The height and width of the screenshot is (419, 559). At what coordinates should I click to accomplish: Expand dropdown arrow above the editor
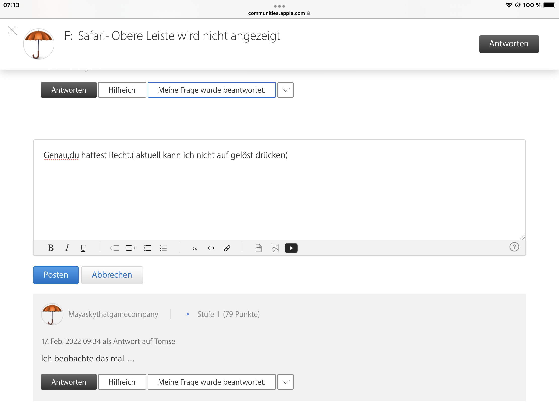285,90
